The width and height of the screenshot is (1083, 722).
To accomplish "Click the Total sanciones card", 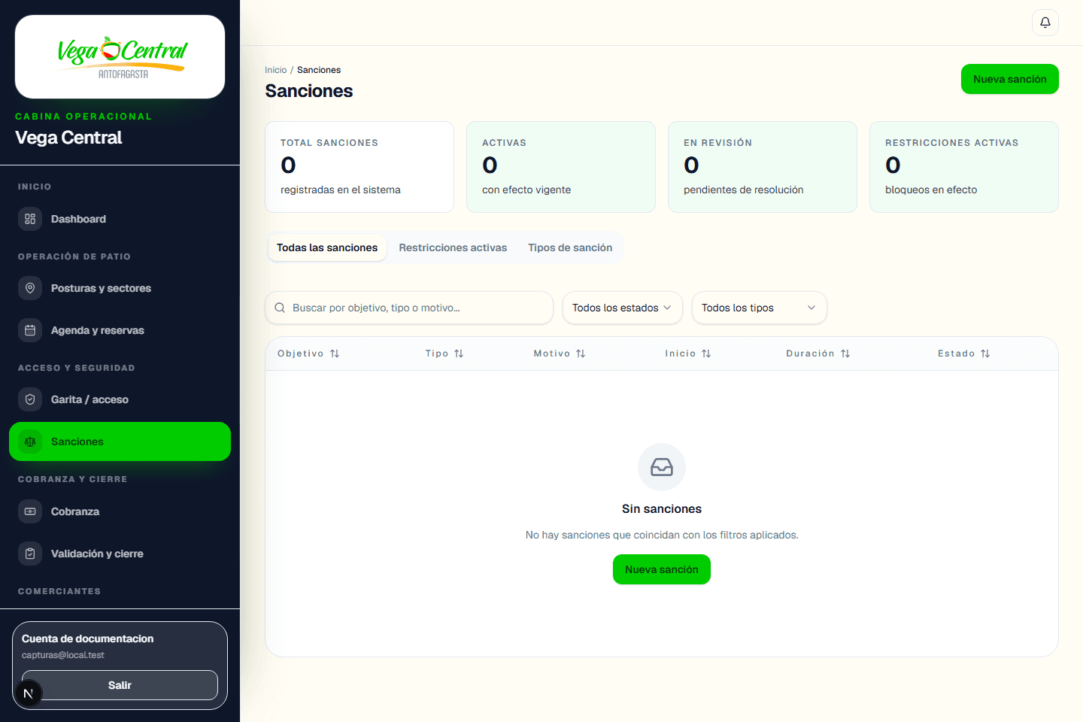I will tap(359, 167).
